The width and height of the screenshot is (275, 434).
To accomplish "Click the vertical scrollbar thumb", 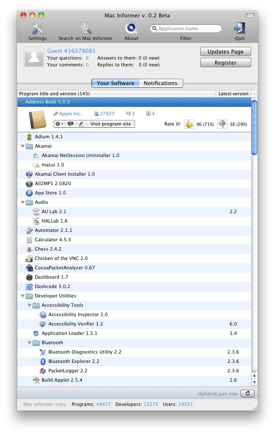I will pos(254,127).
